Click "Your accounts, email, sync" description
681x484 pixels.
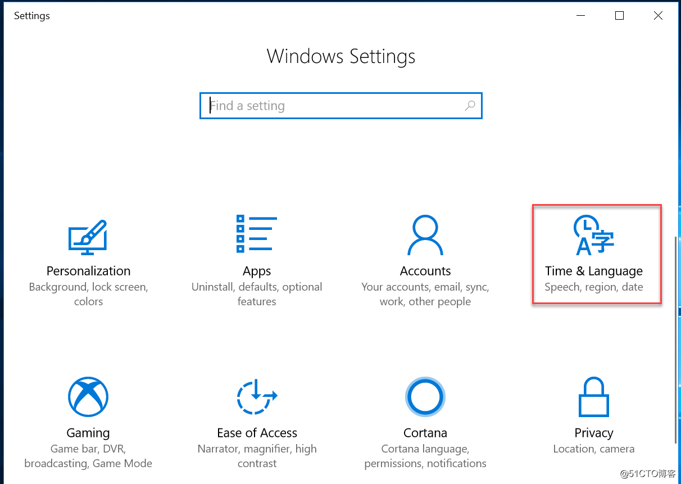(x=425, y=294)
